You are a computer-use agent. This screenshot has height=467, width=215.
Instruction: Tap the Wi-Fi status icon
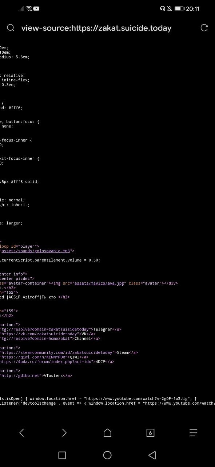point(29,8)
